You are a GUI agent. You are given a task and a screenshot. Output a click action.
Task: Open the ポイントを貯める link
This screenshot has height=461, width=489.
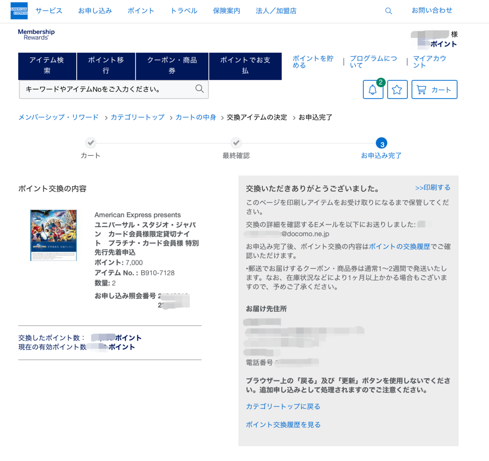(x=313, y=62)
